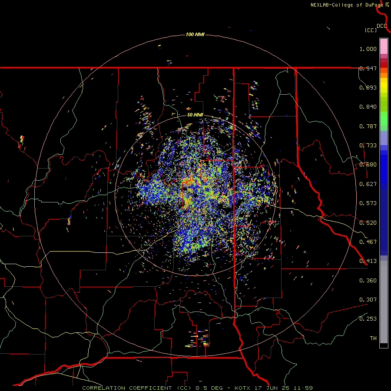Click the DCC label above the legend
The height and width of the screenshot is (391, 391).
click(382, 26)
